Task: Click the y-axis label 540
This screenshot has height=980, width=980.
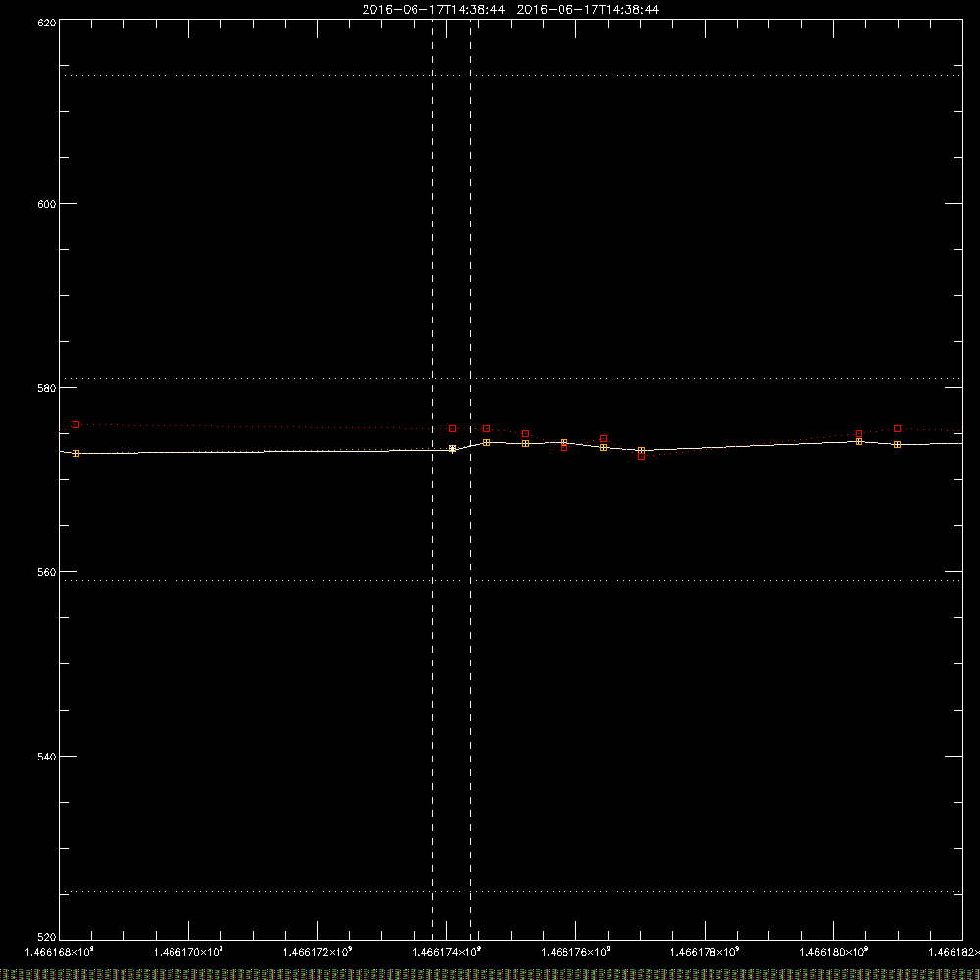Action: coord(47,757)
